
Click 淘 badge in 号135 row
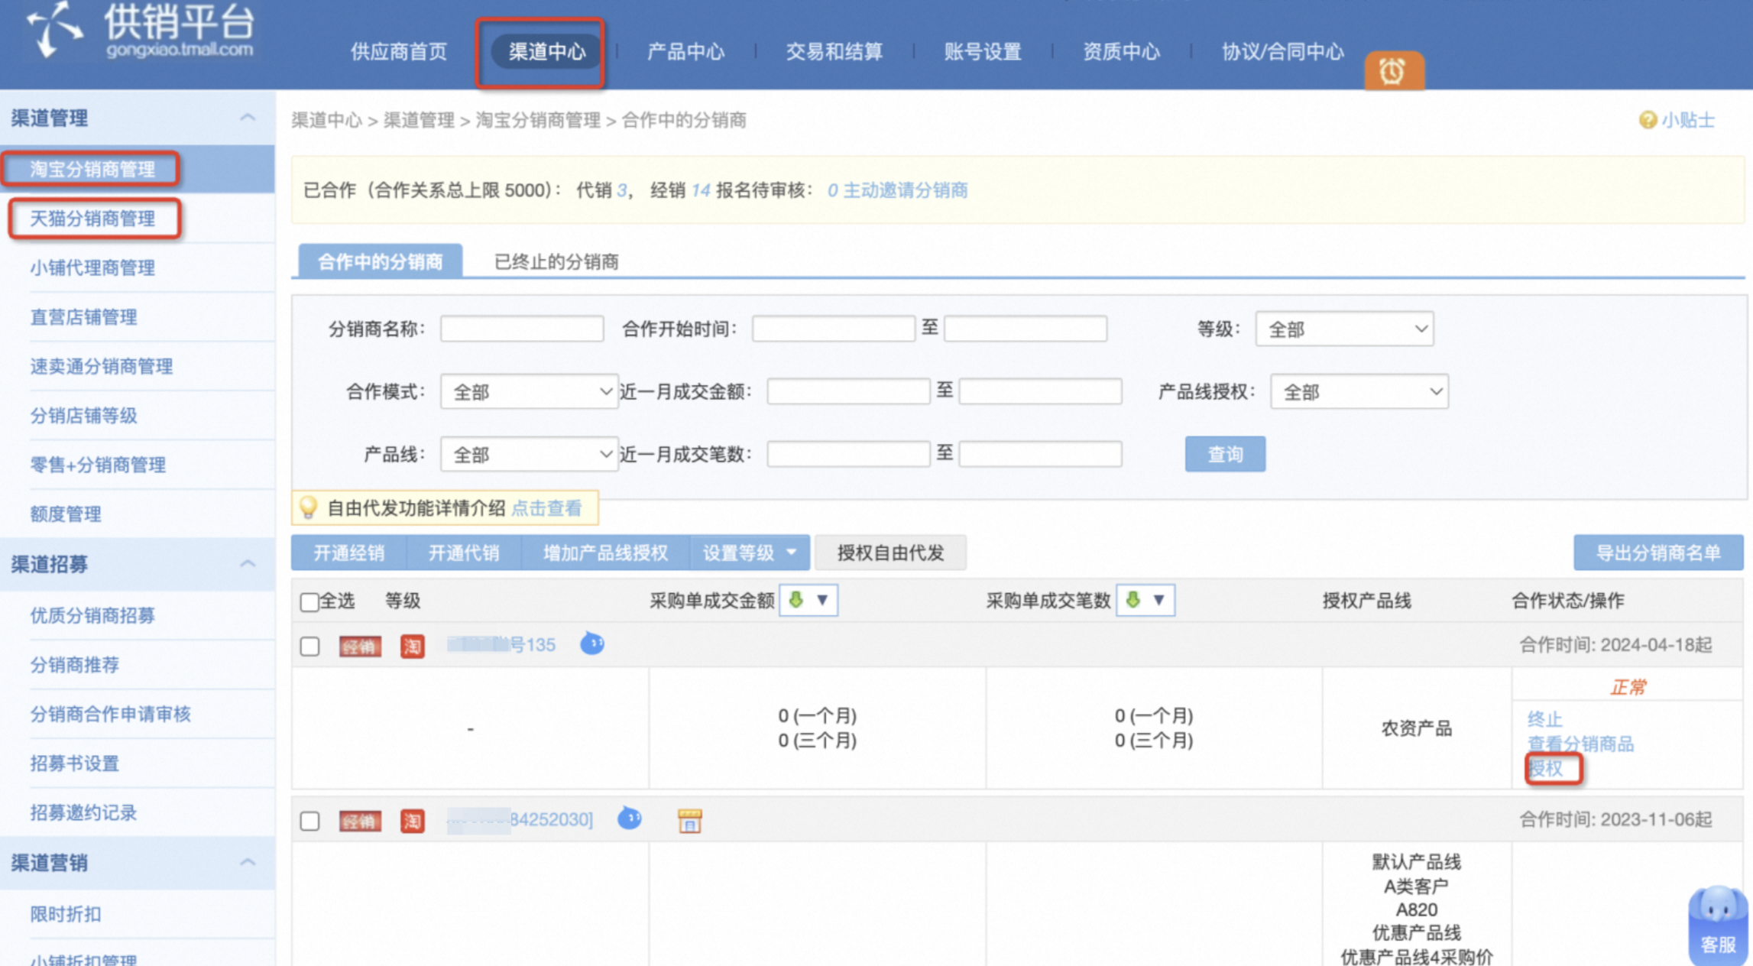[413, 647]
